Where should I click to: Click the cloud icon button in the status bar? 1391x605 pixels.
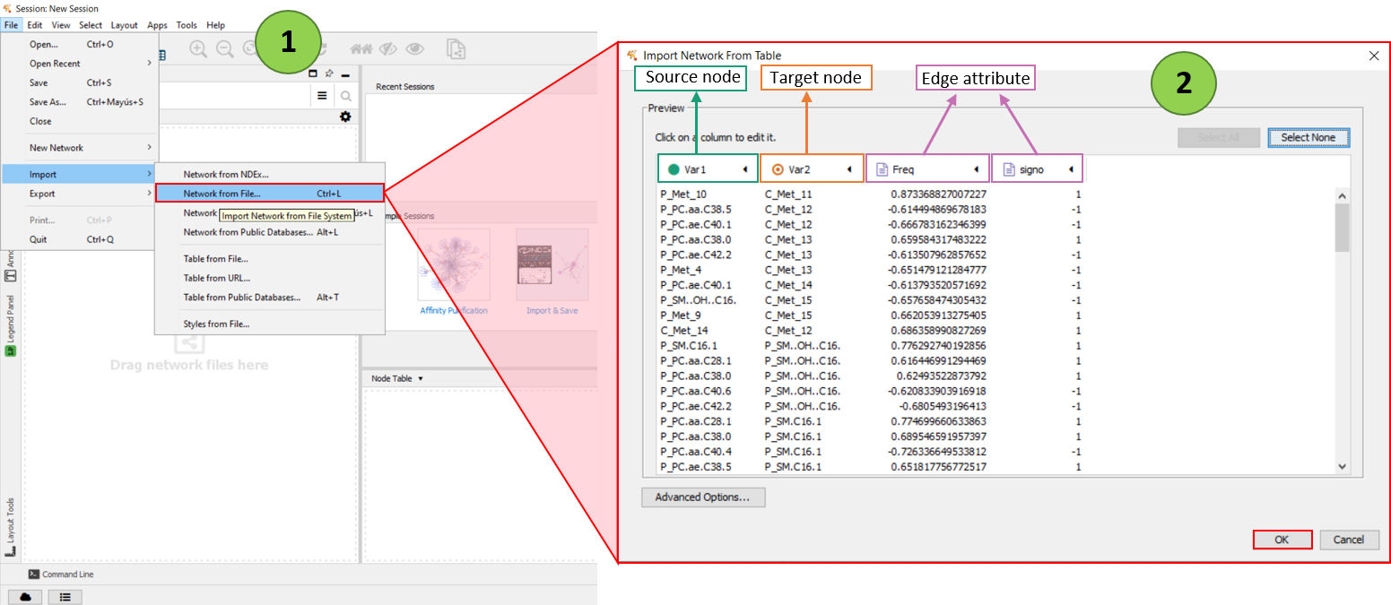(x=25, y=597)
